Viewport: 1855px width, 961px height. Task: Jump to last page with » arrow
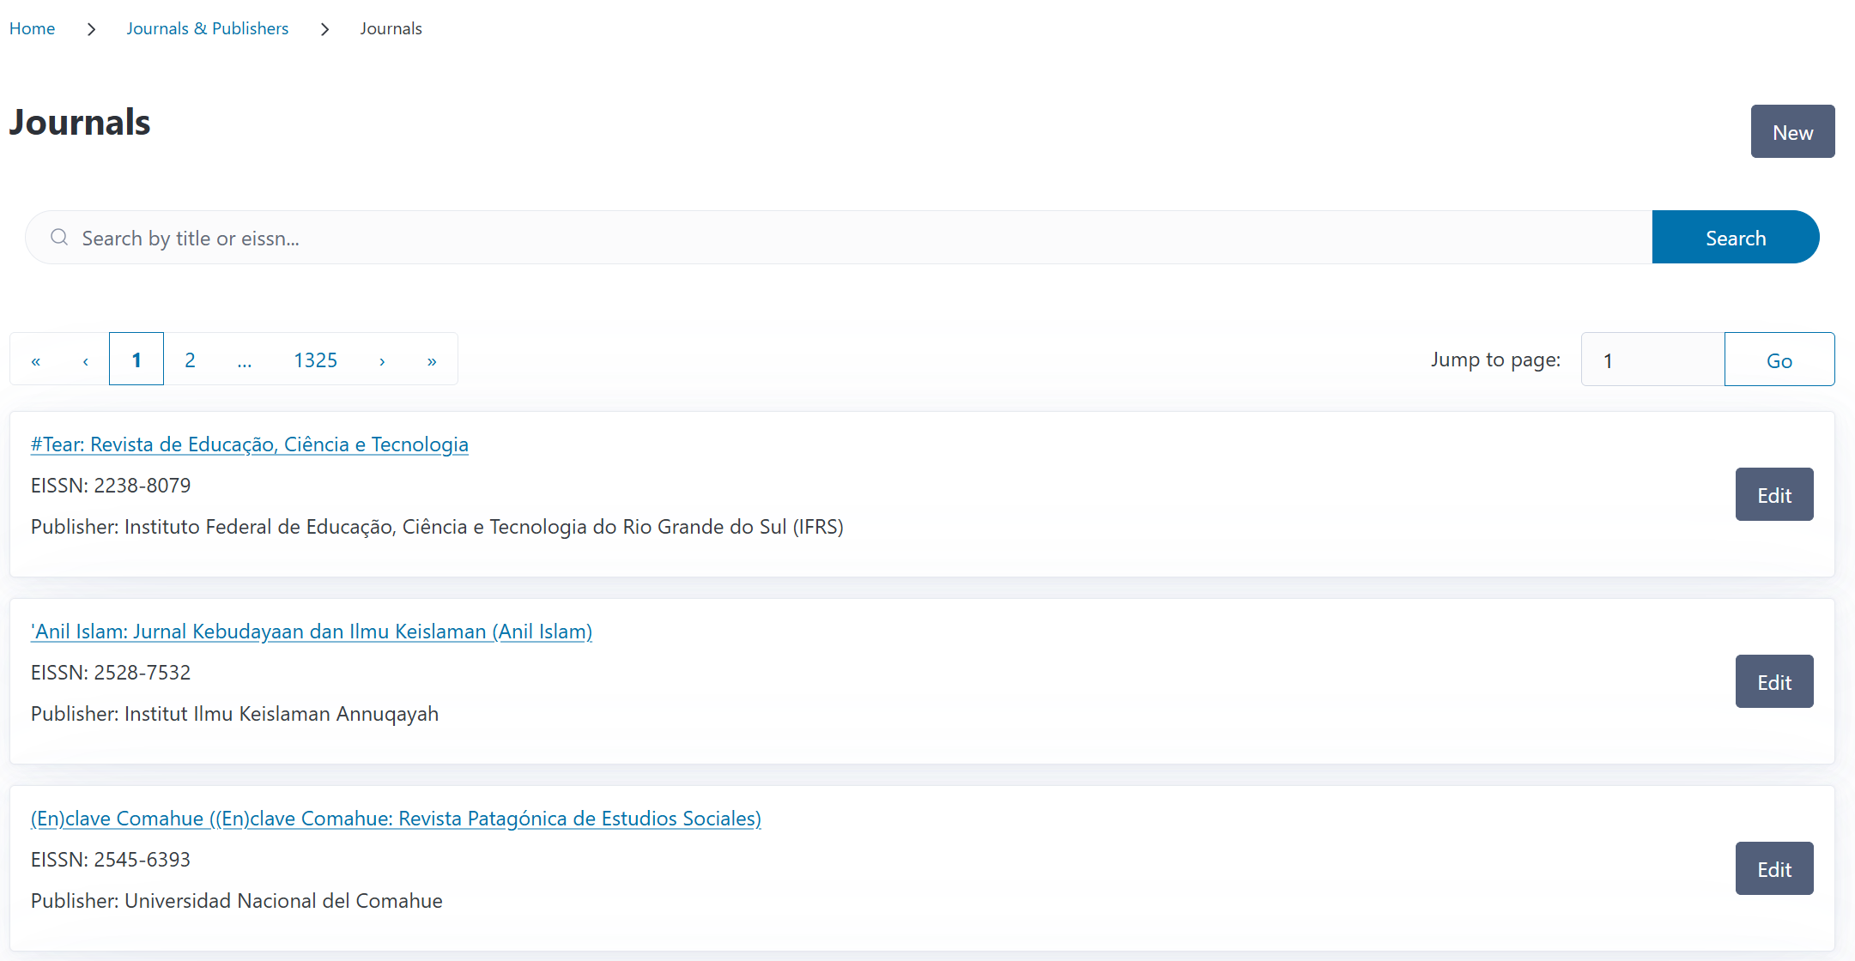pos(432,360)
